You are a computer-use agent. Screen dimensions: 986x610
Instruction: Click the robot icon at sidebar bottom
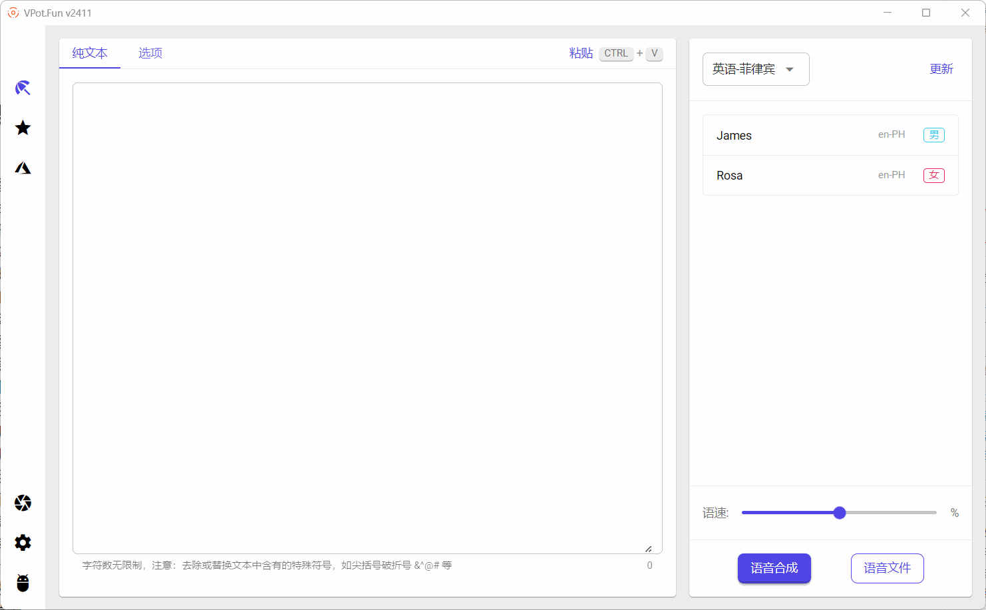coord(23,583)
